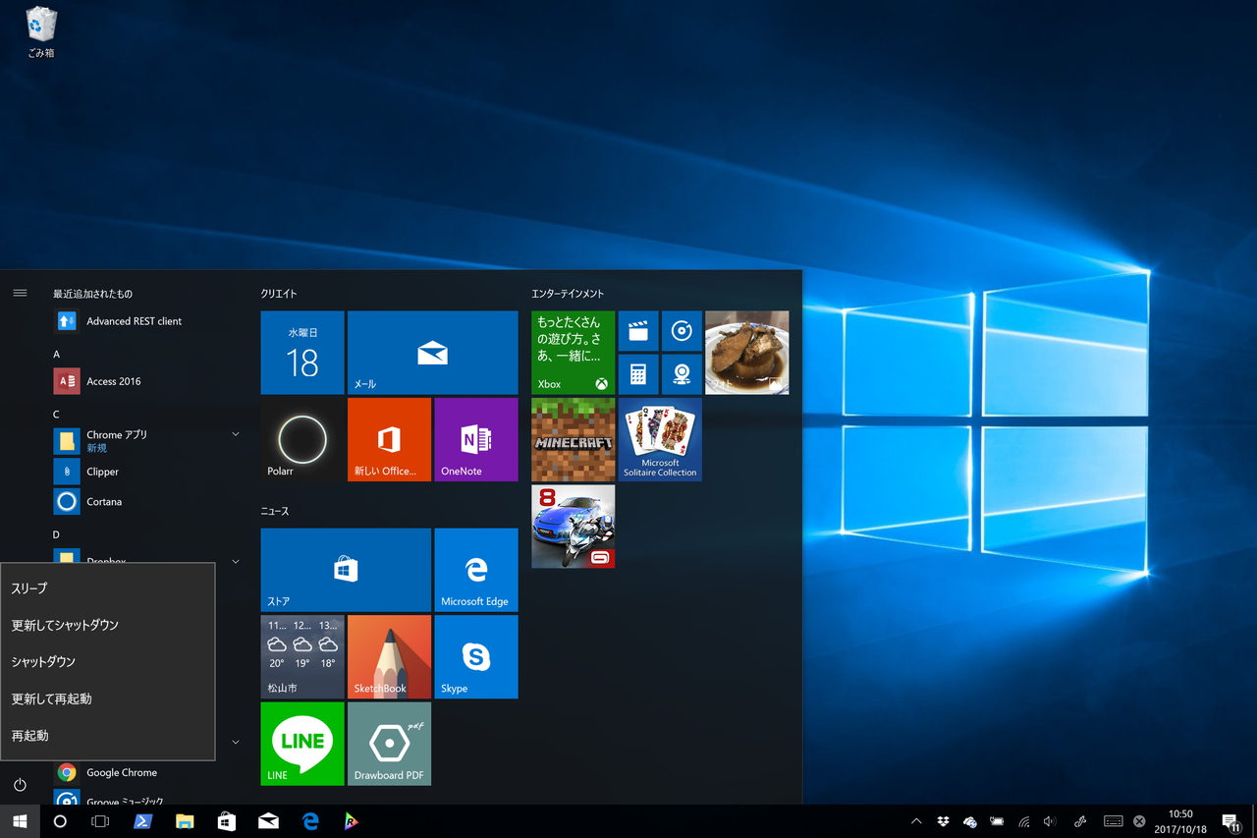Open the メール tile
This screenshot has height=838, width=1257.
pos(433,353)
